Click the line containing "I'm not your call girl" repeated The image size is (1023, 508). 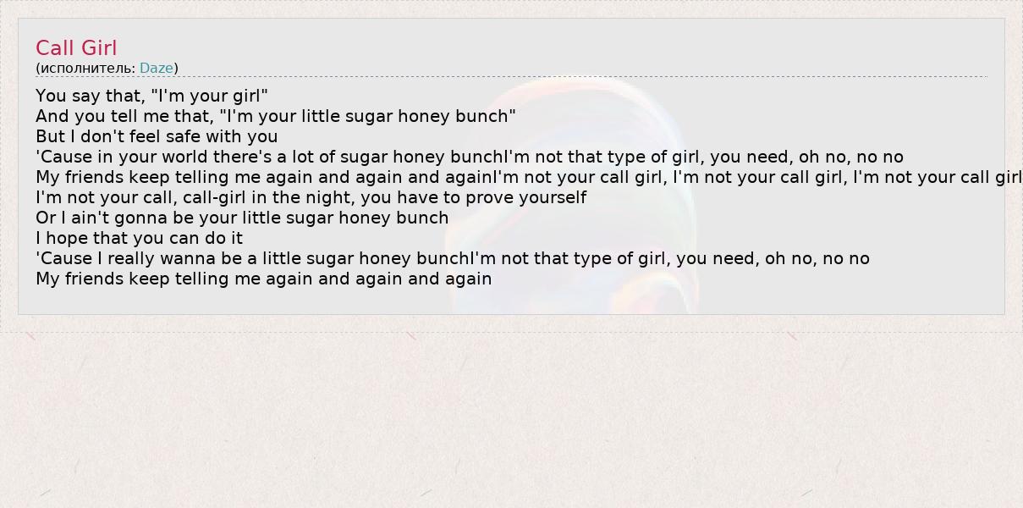click(x=528, y=177)
